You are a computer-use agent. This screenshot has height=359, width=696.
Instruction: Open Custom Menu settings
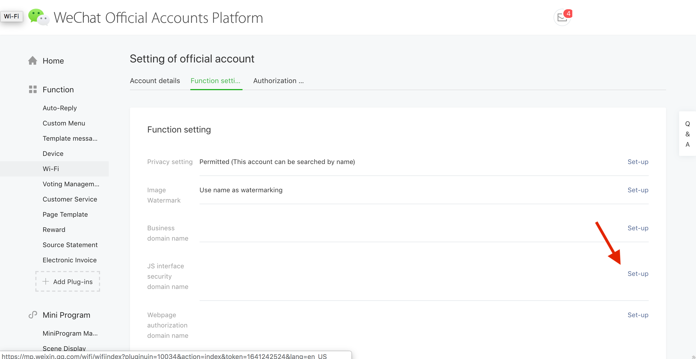[64, 123]
